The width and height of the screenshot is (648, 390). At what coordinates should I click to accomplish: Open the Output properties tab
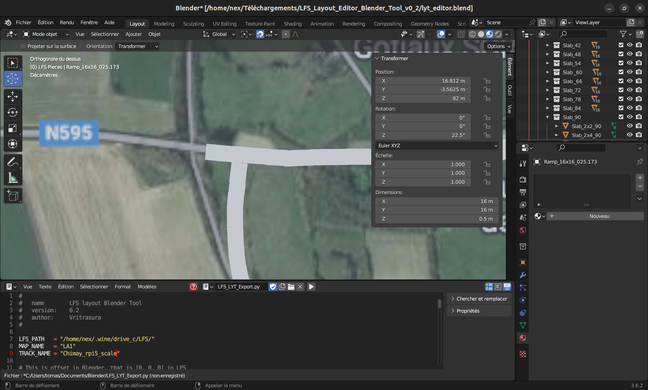523,192
